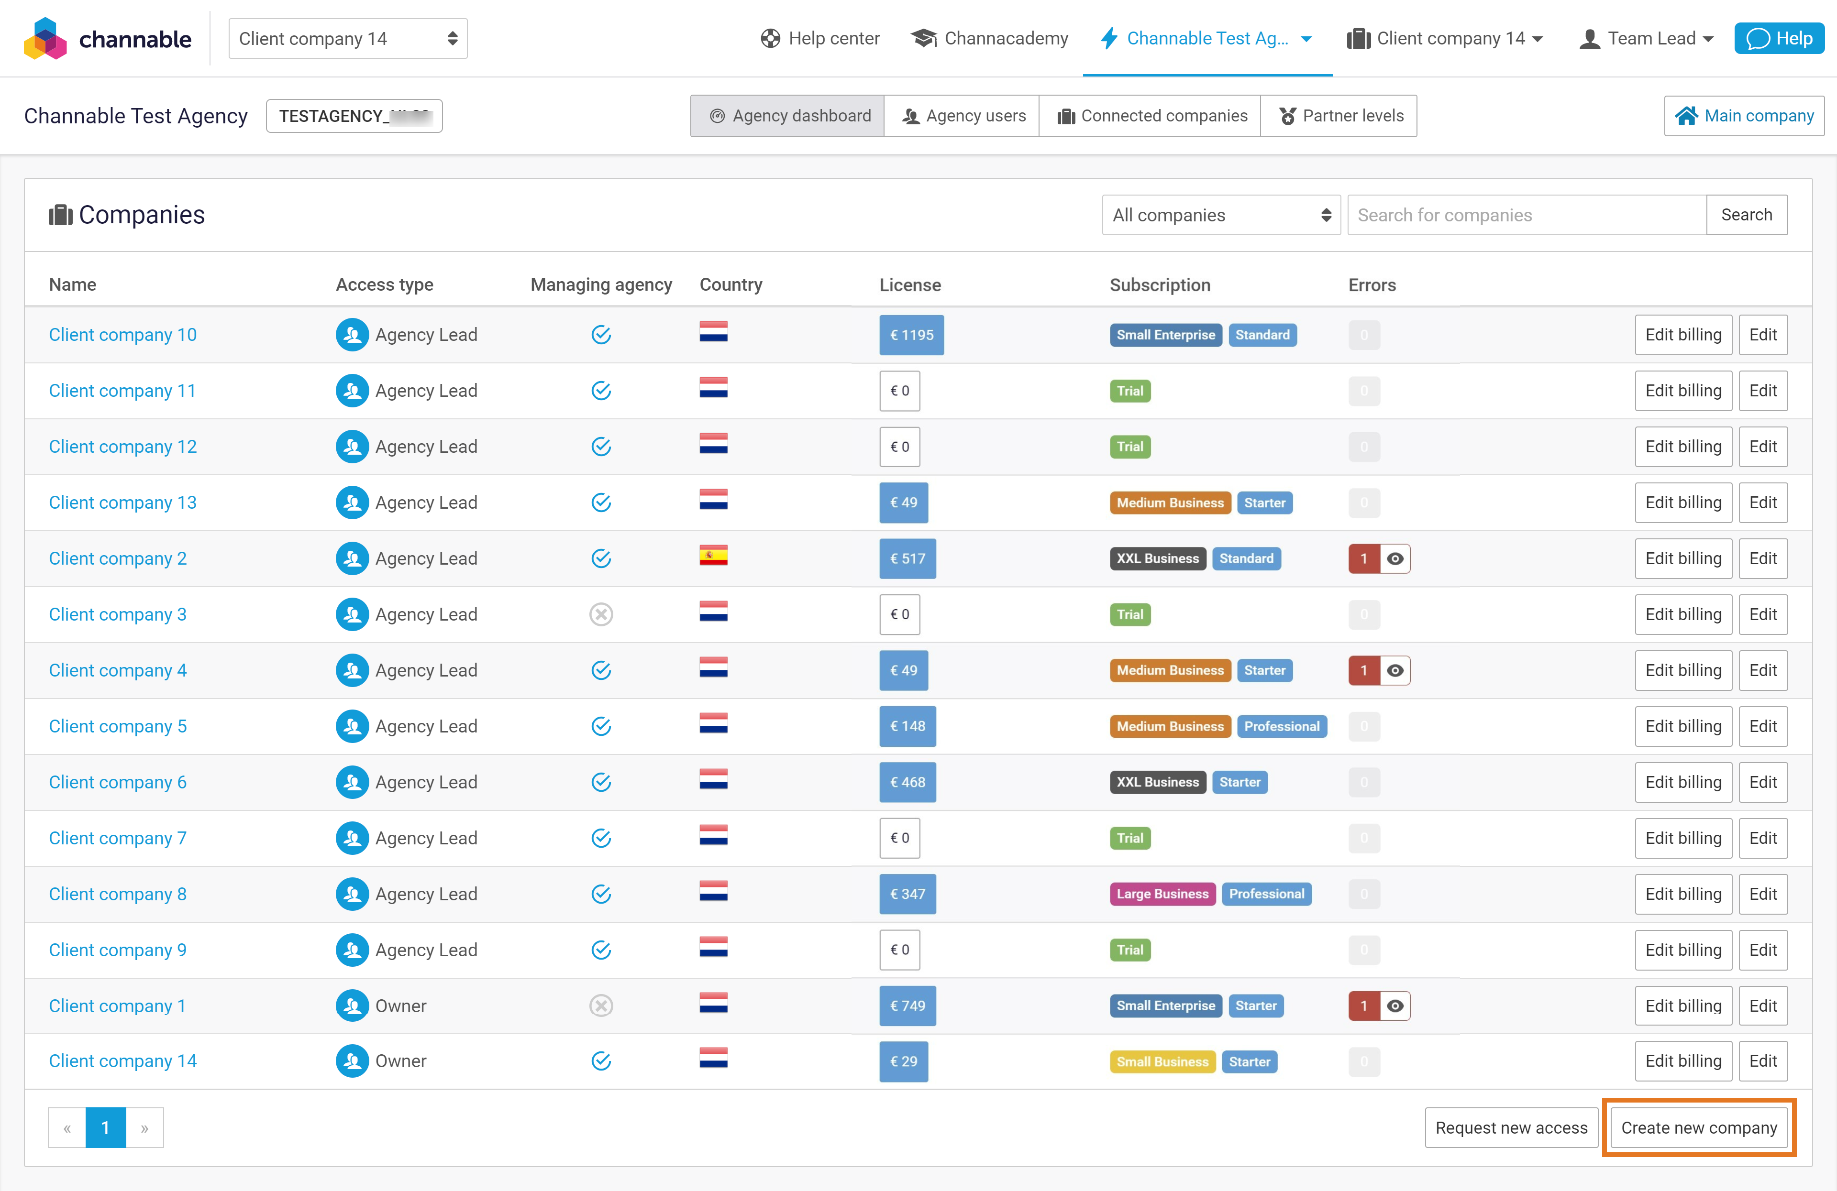Click managing agency checkmark for Client company 6
1837x1191 pixels.
point(601,782)
